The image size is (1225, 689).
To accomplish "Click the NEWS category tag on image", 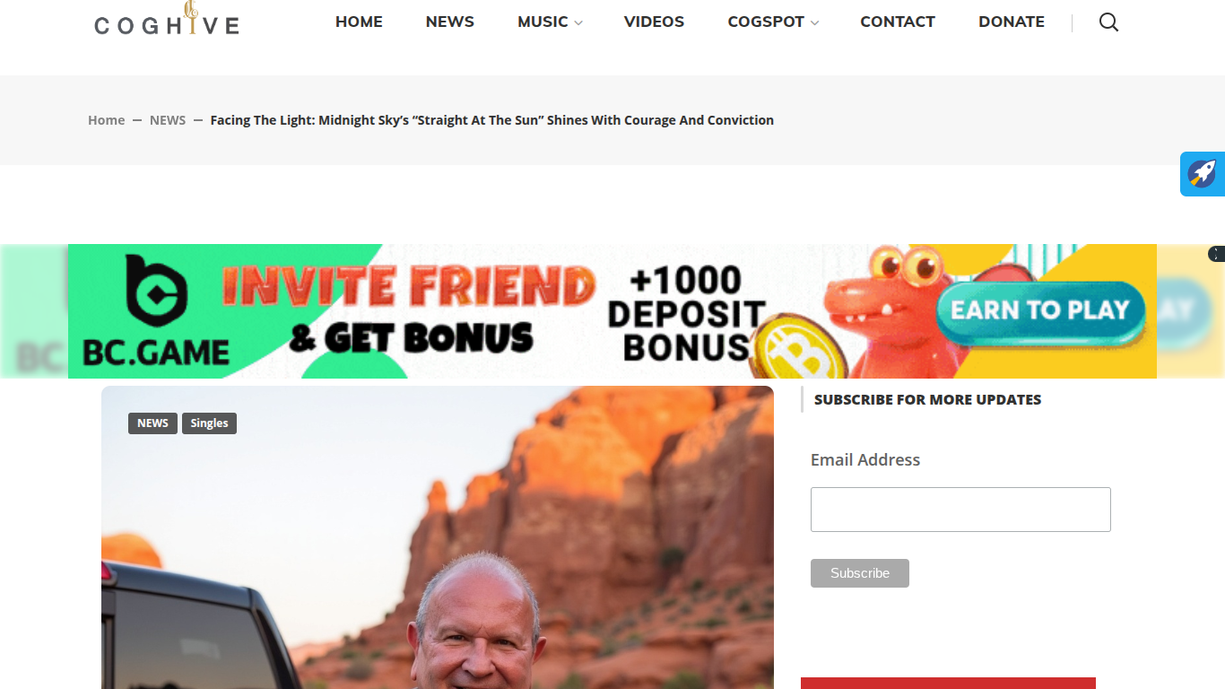I will tap(152, 423).
